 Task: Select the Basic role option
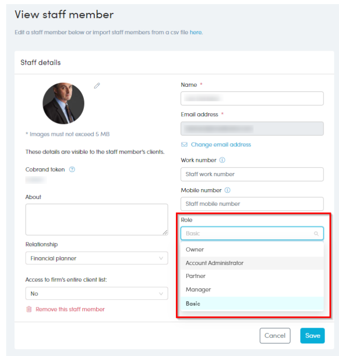pyautogui.click(x=193, y=303)
